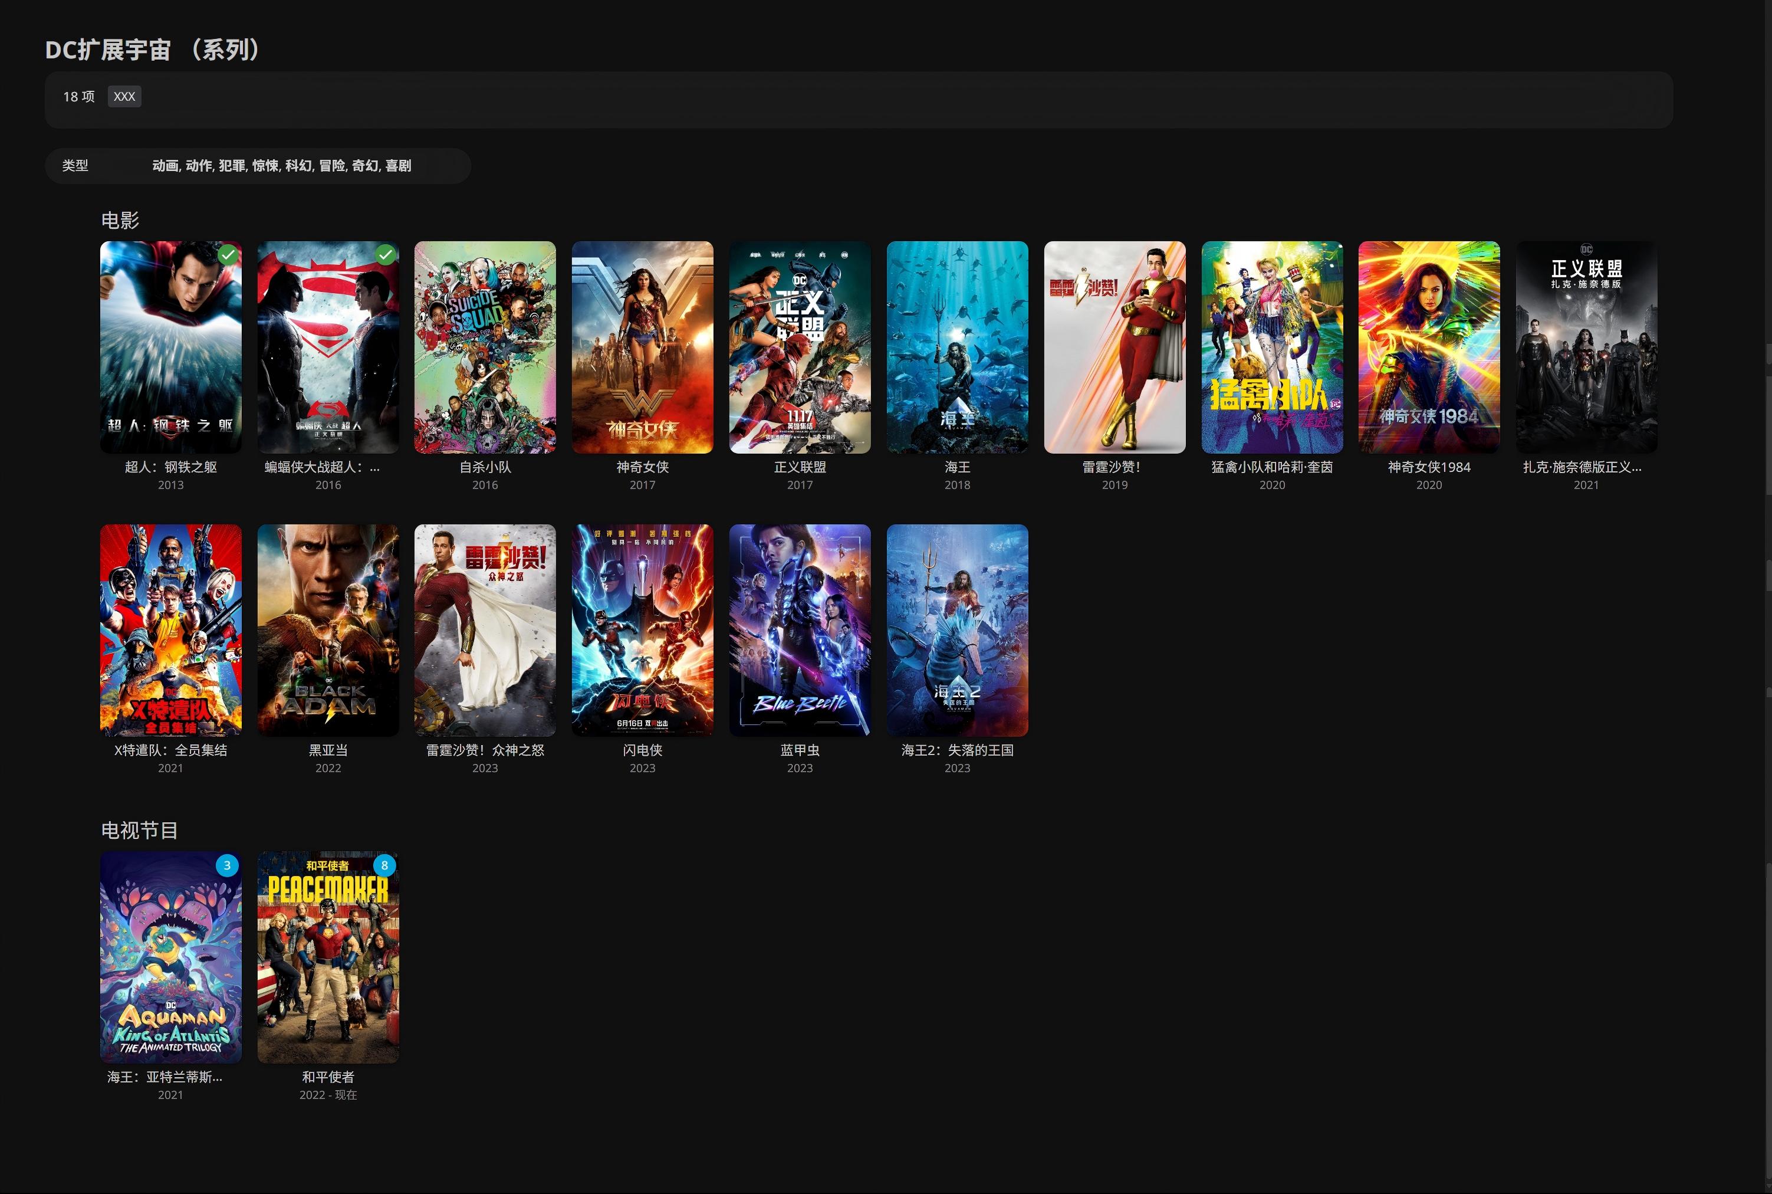Image resolution: width=1772 pixels, height=1194 pixels.
Task: Click the title text 海王2：失落的王国
Action: [x=958, y=750]
